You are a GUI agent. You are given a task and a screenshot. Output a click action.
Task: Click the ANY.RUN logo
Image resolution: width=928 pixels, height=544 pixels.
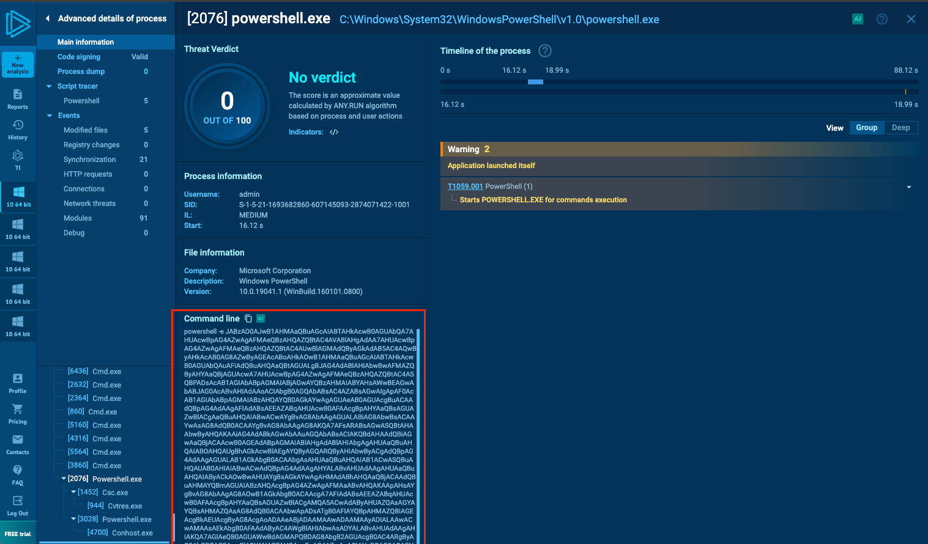(x=18, y=24)
